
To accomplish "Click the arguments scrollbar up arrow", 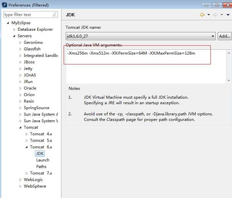I will tap(229, 53).
